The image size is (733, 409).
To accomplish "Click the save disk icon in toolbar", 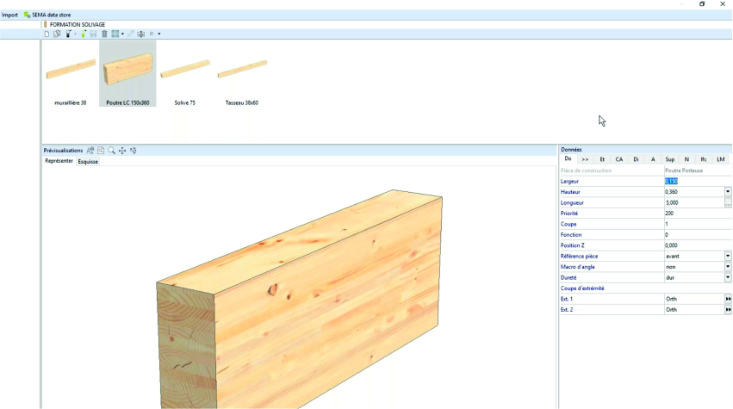I will point(93,34).
